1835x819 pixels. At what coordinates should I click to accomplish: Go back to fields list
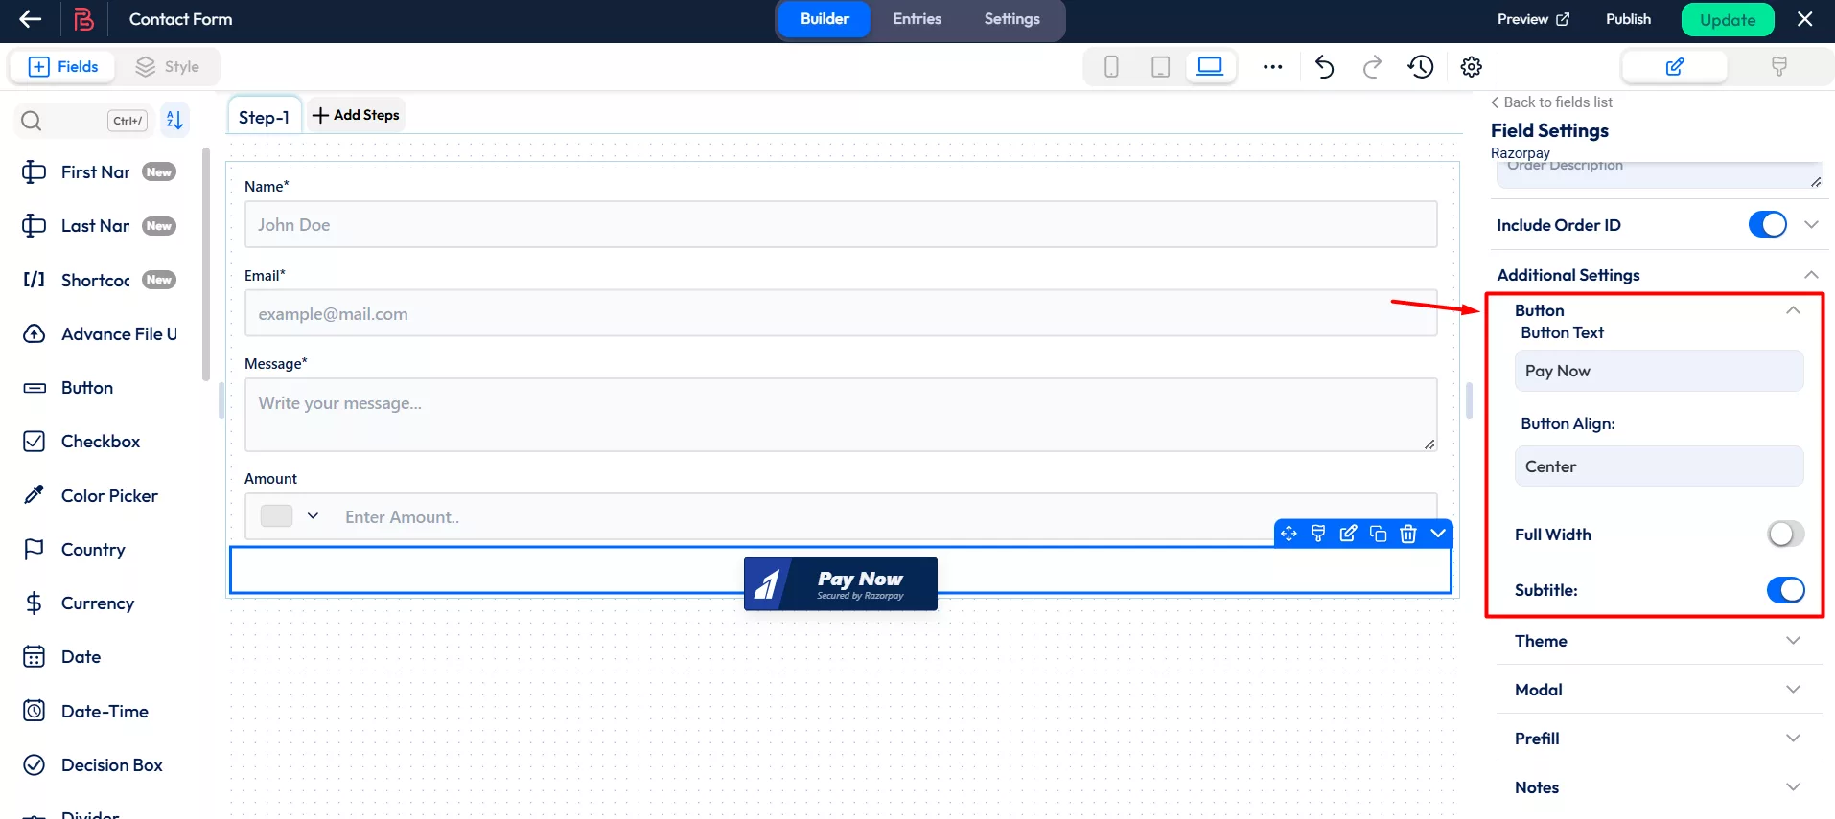[x=1551, y=102]
